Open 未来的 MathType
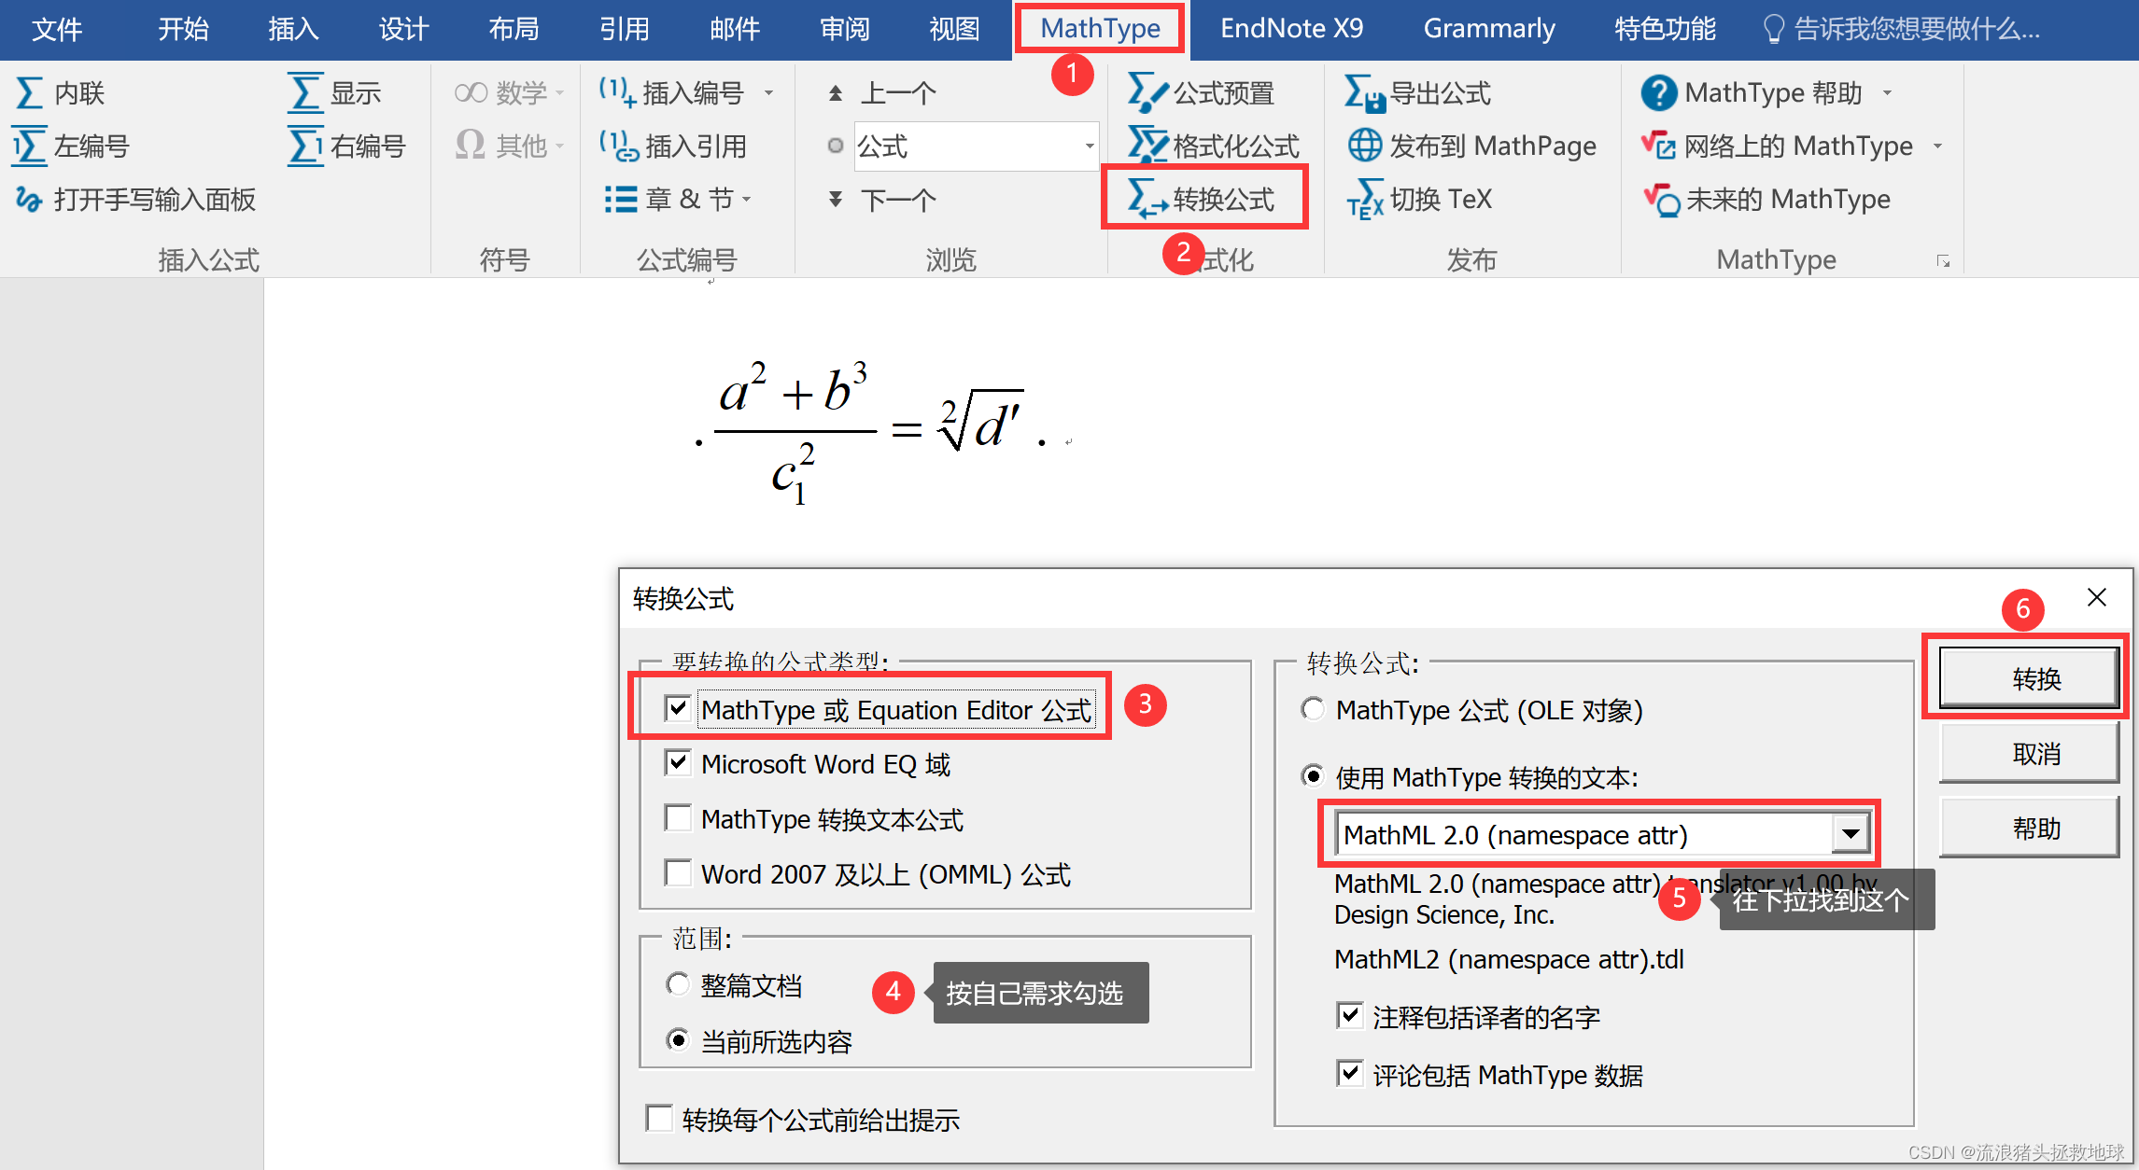This screenshot has height=1170, width=2139. pos(1766,199)
